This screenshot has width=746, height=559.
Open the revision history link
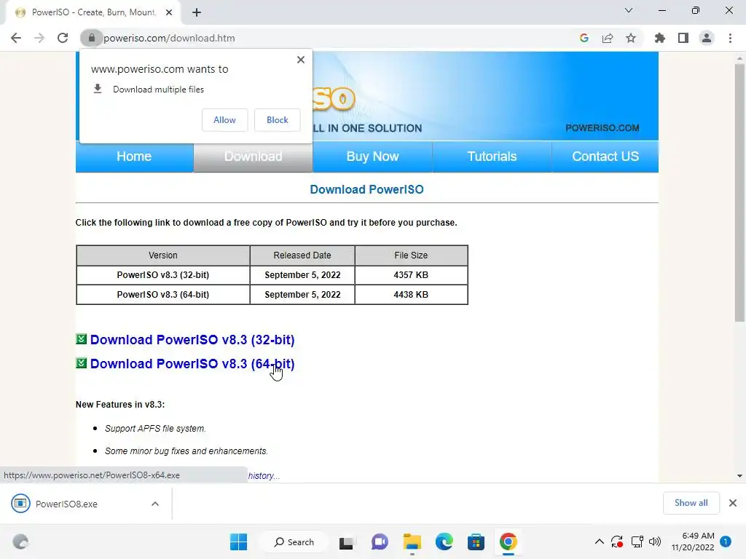tap(264, 476)
